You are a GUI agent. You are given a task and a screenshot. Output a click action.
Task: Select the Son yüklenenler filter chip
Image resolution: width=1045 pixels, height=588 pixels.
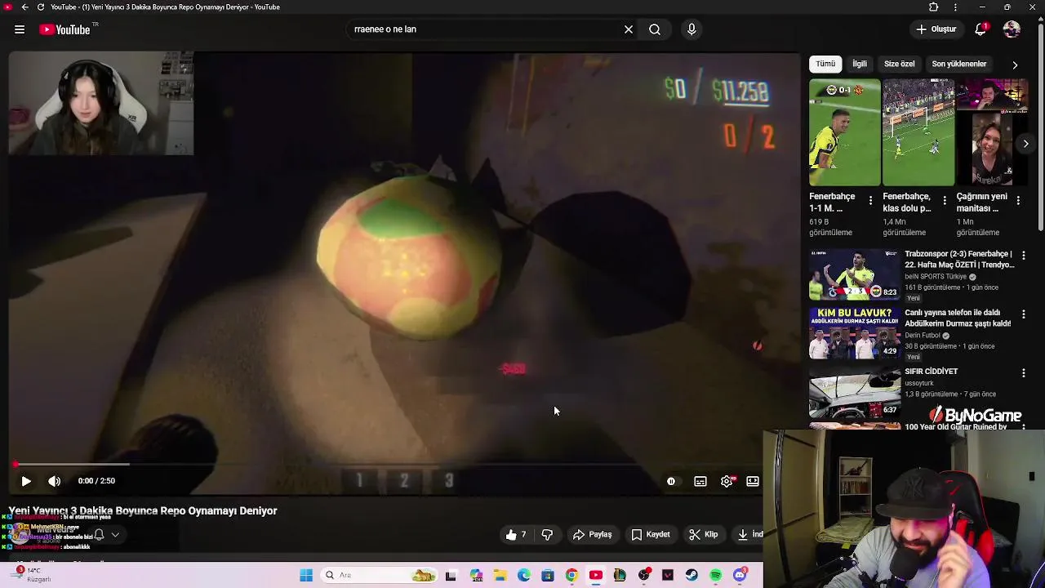pos(958,64)
